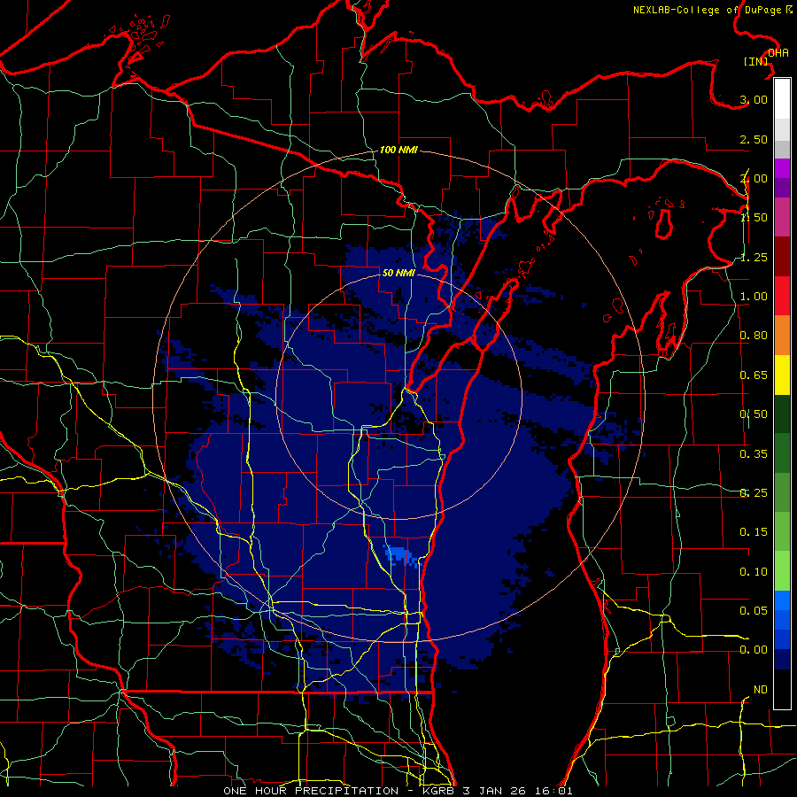Click the 0.10 legend value
The width and height of the screenshot is (797, 797).
[754, 572]
